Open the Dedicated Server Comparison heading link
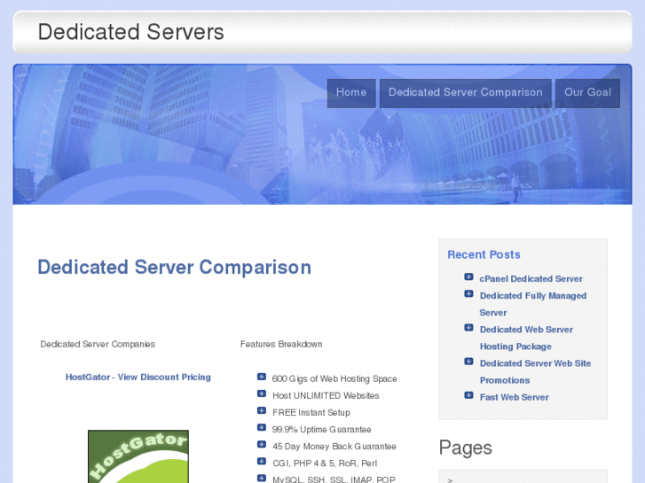 (175, 267)
